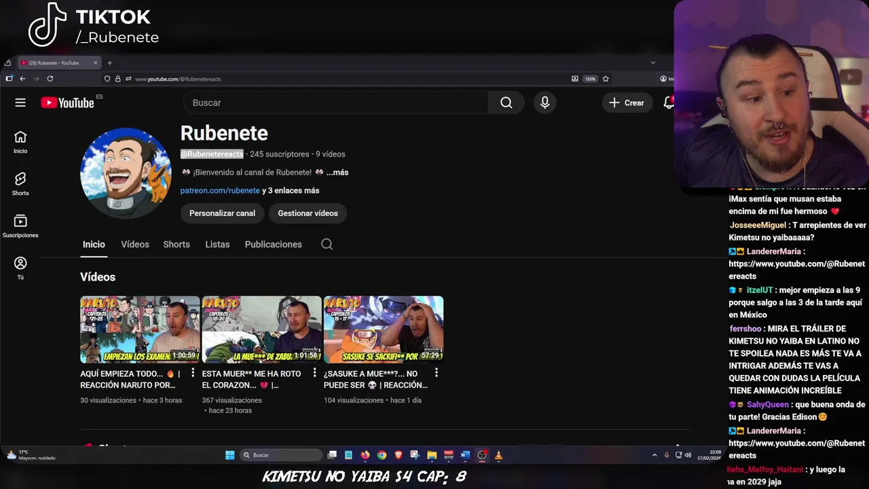Reload the page in the browser
The image size is (869, 489).
50,79
